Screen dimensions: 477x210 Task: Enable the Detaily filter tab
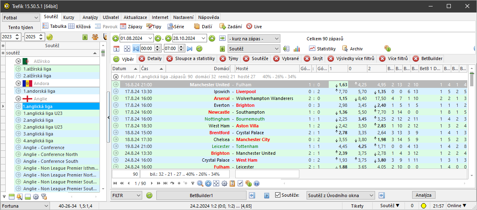click(151, 58)
